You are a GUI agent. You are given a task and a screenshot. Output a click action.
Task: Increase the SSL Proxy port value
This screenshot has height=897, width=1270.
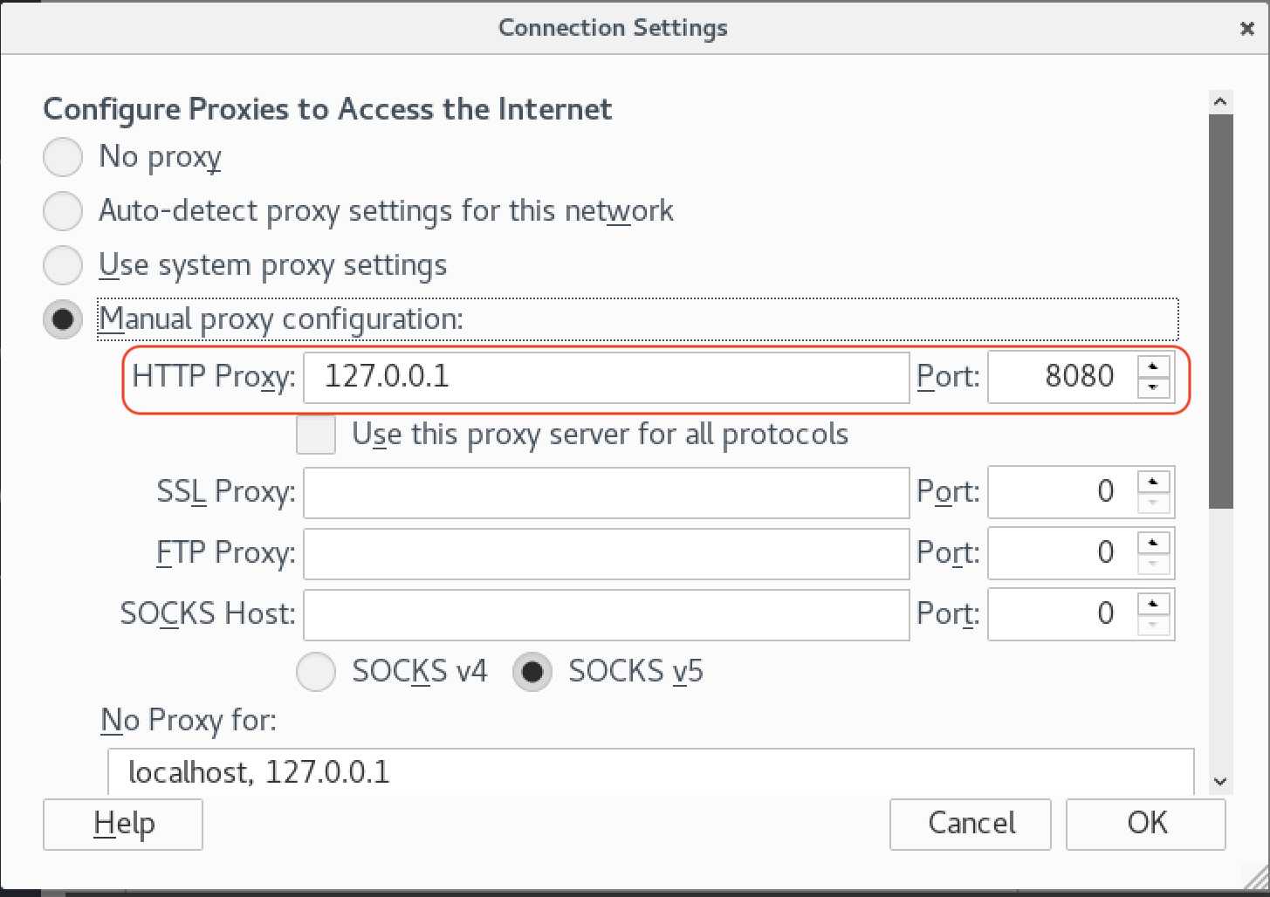click(1153, 482)
